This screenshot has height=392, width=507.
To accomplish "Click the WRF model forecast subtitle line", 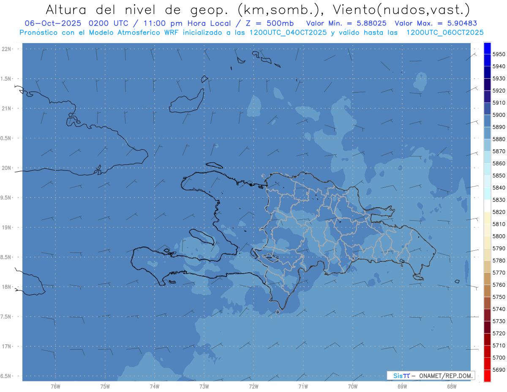I will (x=251, y=33).
